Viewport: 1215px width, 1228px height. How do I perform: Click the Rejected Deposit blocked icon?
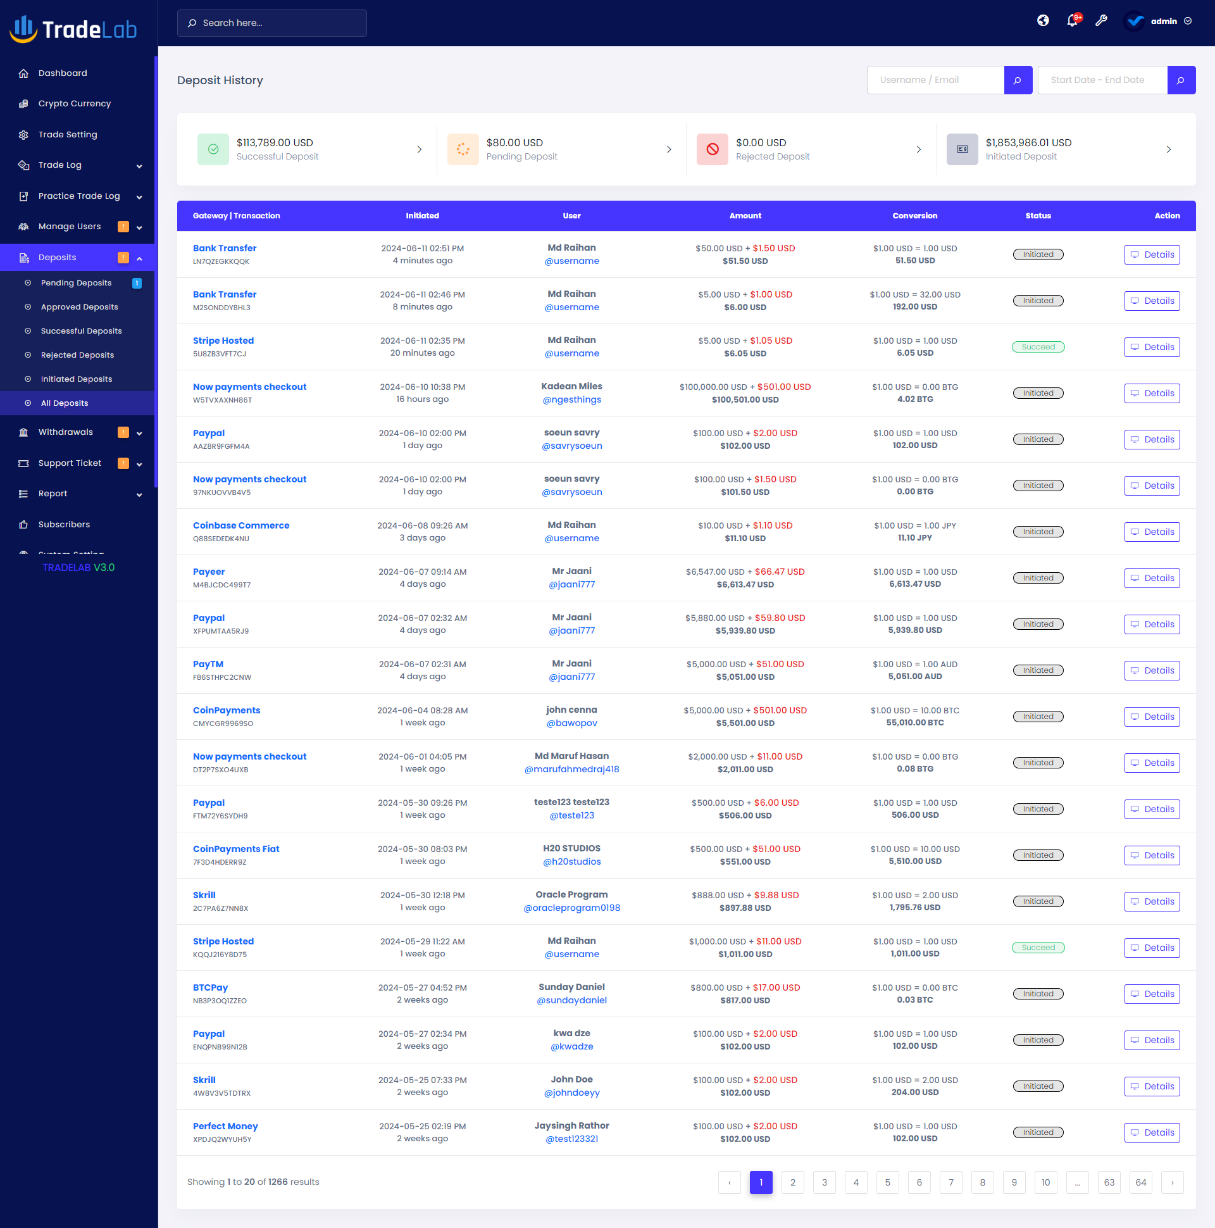(713, 149)
